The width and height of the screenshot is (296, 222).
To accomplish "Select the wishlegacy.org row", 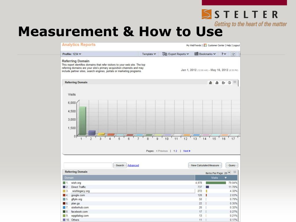I will (150, 191).
